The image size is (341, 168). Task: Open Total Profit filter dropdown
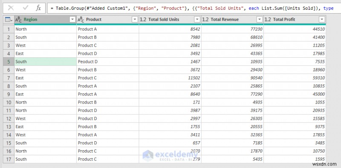[322, 20]
